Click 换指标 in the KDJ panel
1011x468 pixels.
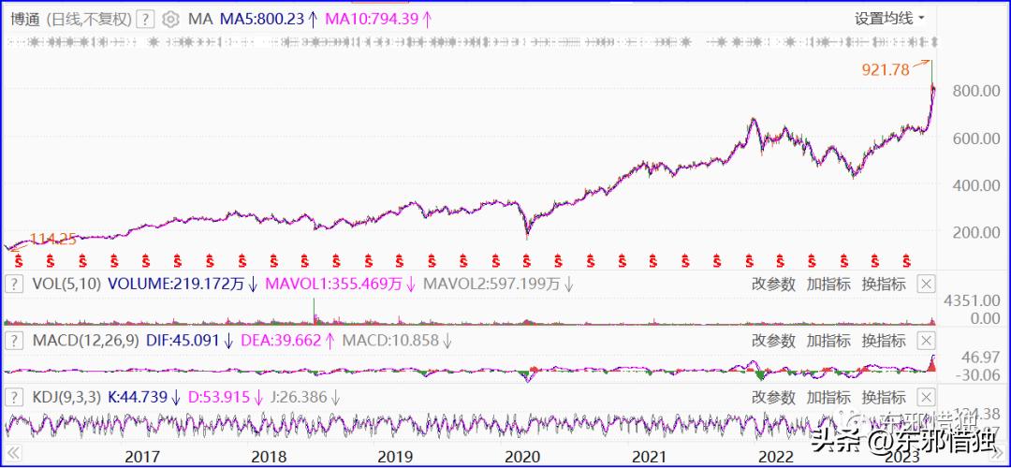click(884, 397)
